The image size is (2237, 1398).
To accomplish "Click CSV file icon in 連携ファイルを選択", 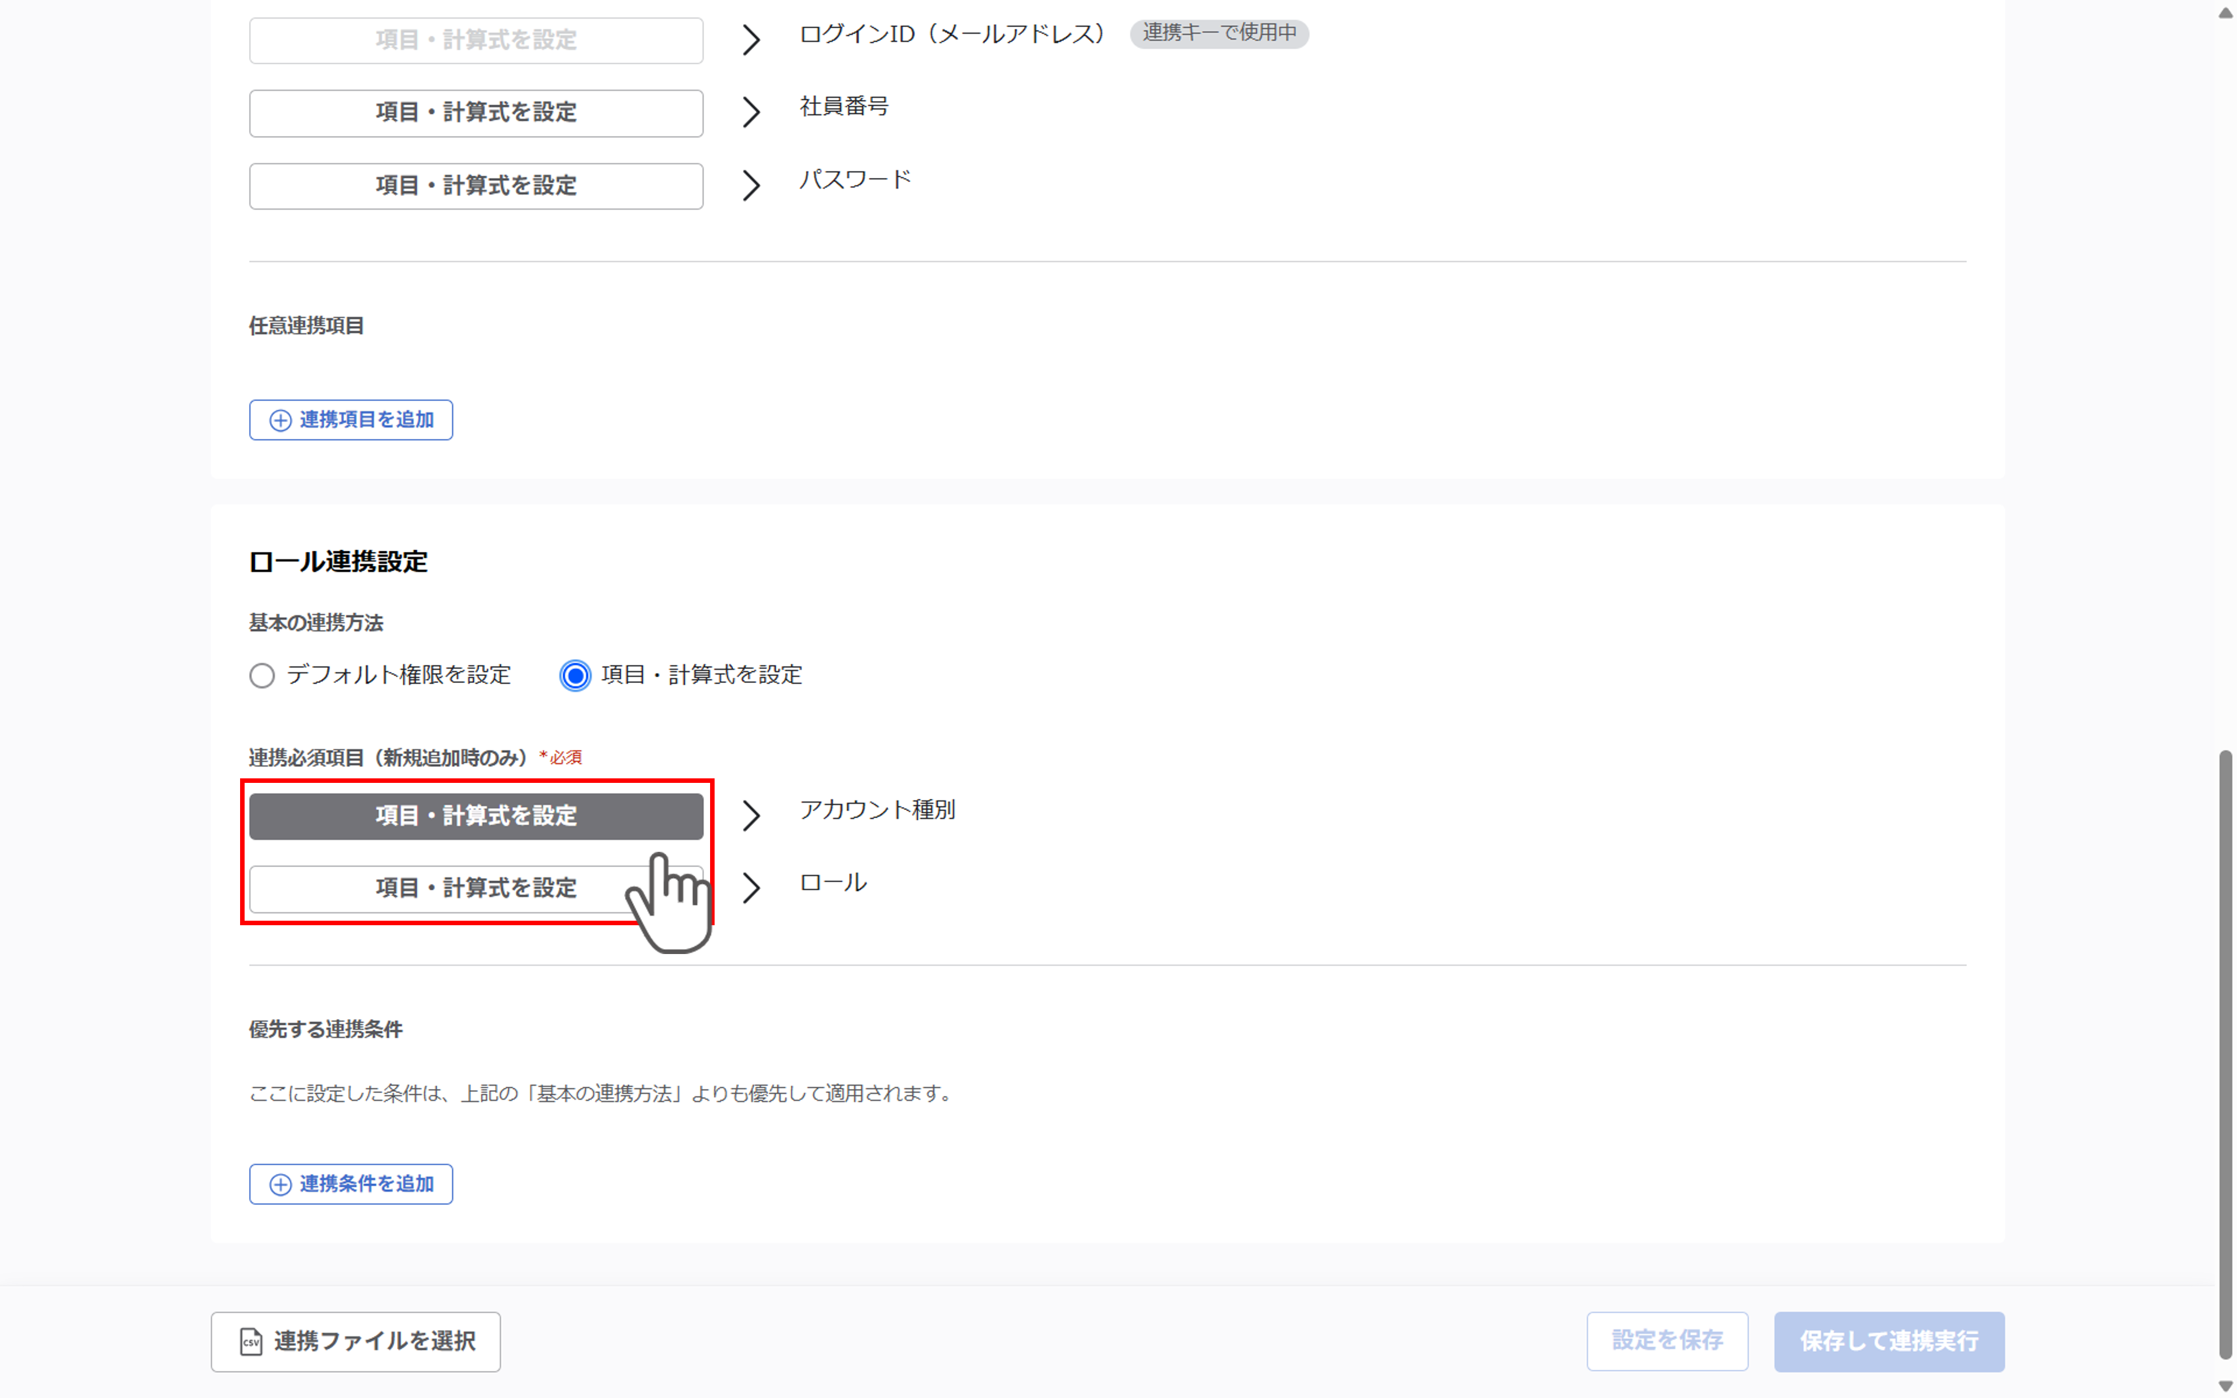I will 250,1342.
